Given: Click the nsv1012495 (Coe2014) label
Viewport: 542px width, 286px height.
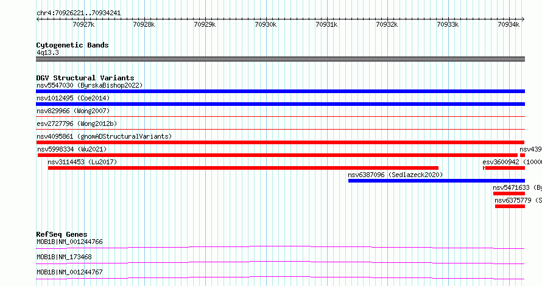Looking at the screenshot, I should pos(73,98).
